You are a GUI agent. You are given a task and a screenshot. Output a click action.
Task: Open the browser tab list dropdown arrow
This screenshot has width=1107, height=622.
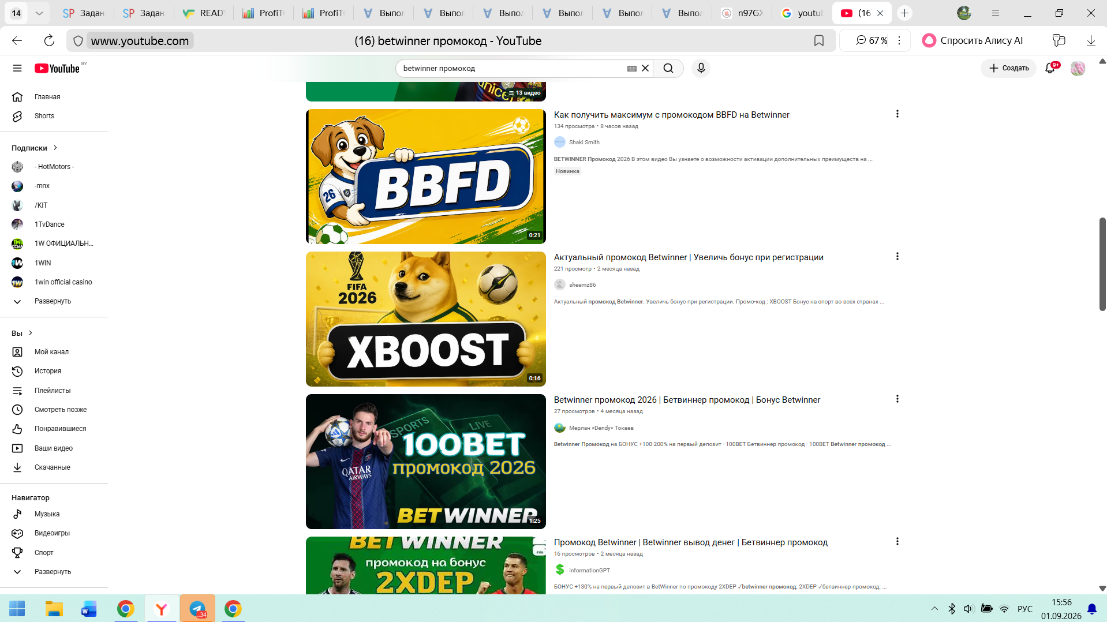tap(39, 13)
